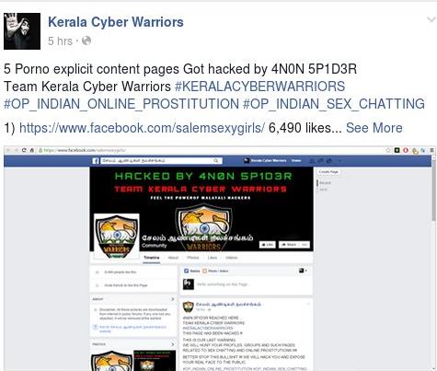Click the bookmark star icon in address bar
The width and height of the screenshot is (437, 371).
click(388, 150)
